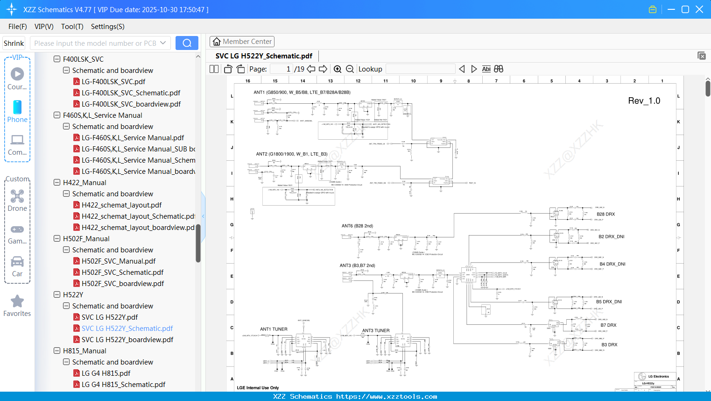Zoom in on the schematic
711x401 pixels.
(338, 69)
